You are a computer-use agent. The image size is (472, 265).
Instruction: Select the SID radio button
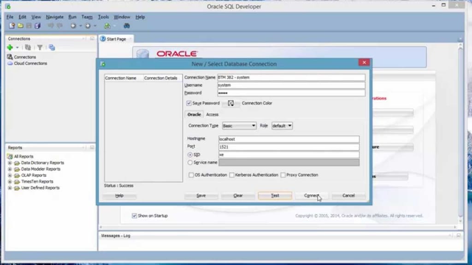[190, 155]
